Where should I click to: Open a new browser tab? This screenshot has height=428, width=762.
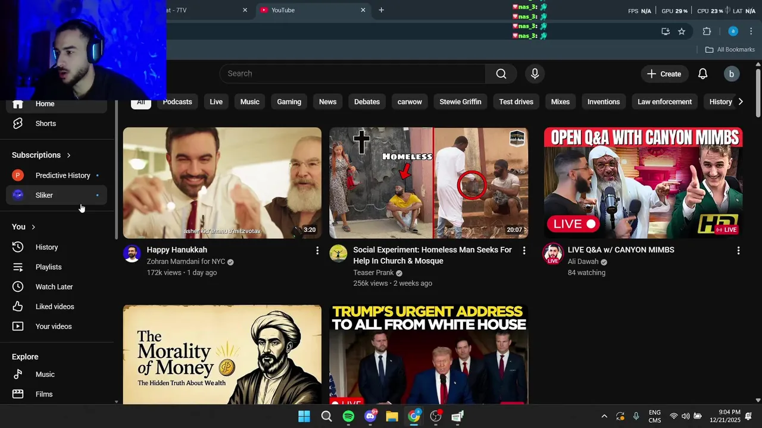[x=381, y=10]
